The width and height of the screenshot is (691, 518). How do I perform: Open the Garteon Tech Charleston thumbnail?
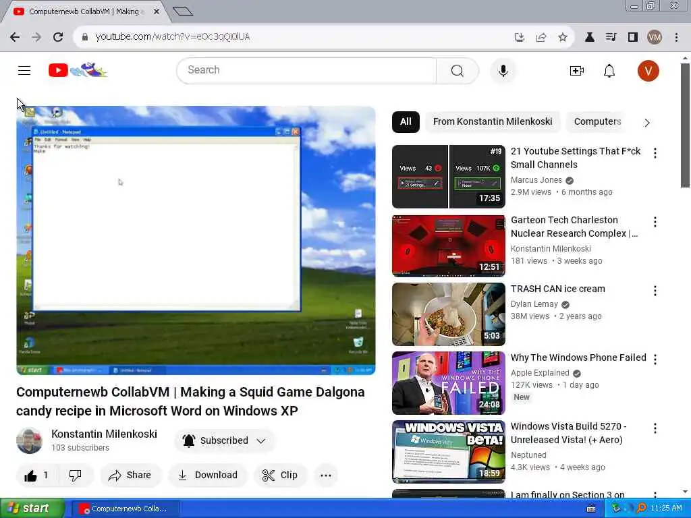click(x=449, y=246)
